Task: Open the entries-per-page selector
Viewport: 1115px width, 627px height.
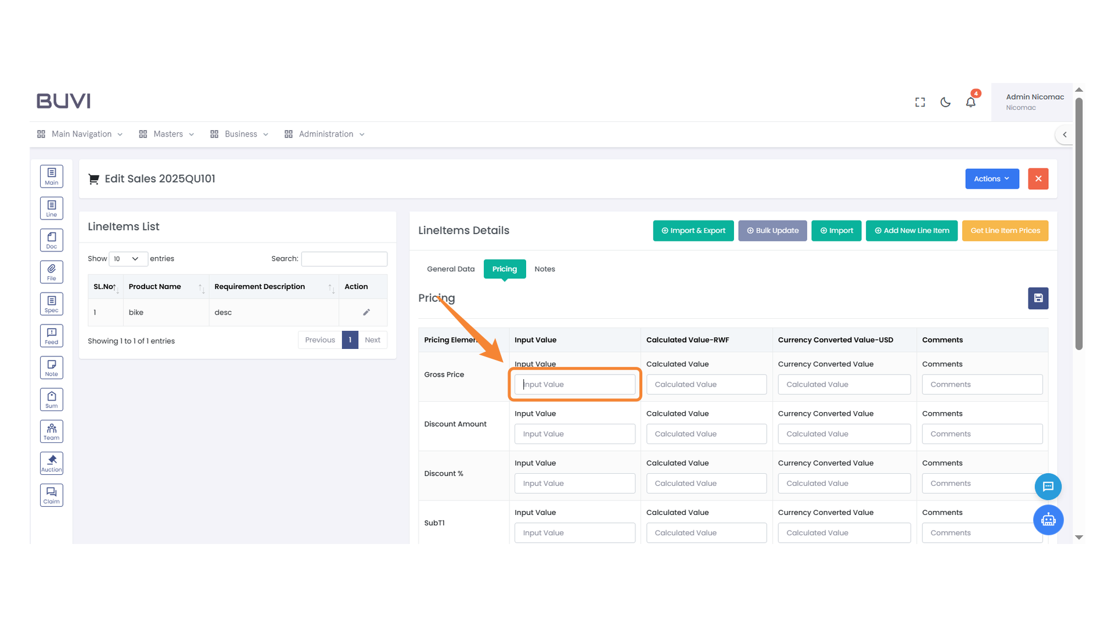Action: [128, 259]
